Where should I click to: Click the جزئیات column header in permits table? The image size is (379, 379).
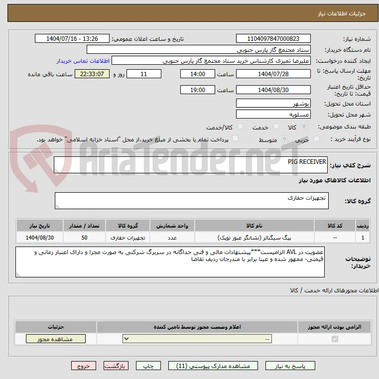56,327
